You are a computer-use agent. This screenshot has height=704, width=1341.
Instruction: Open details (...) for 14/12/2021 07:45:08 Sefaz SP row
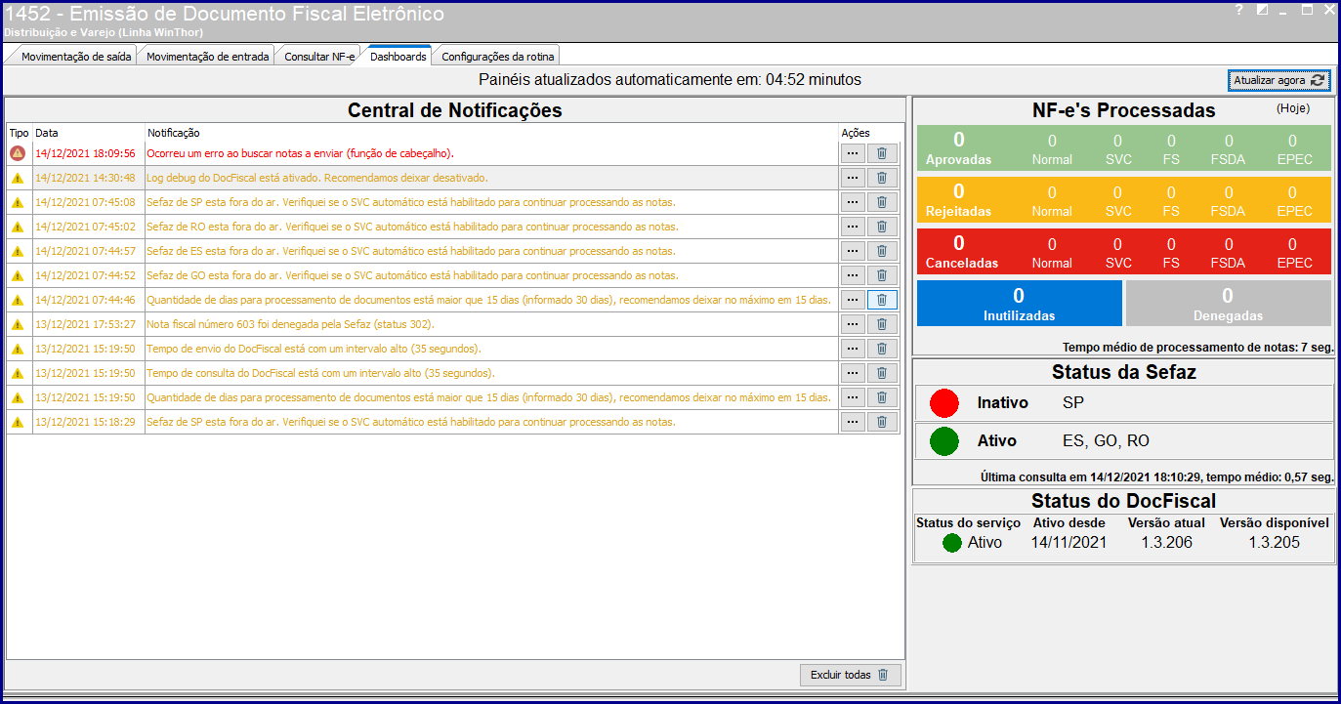coord(853,202)
